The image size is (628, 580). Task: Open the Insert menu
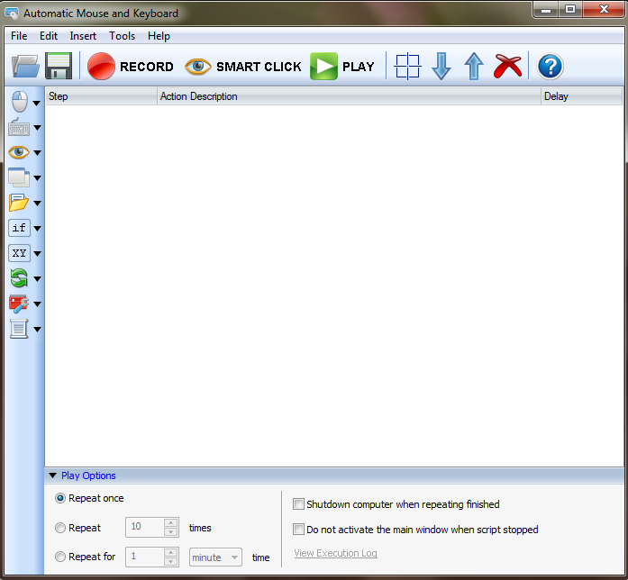tap(83, 36)
